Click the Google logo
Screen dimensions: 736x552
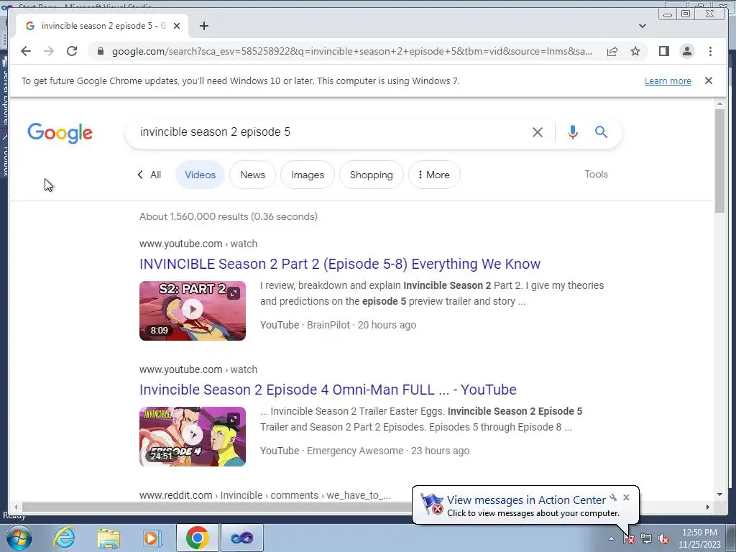click(60, 133)
